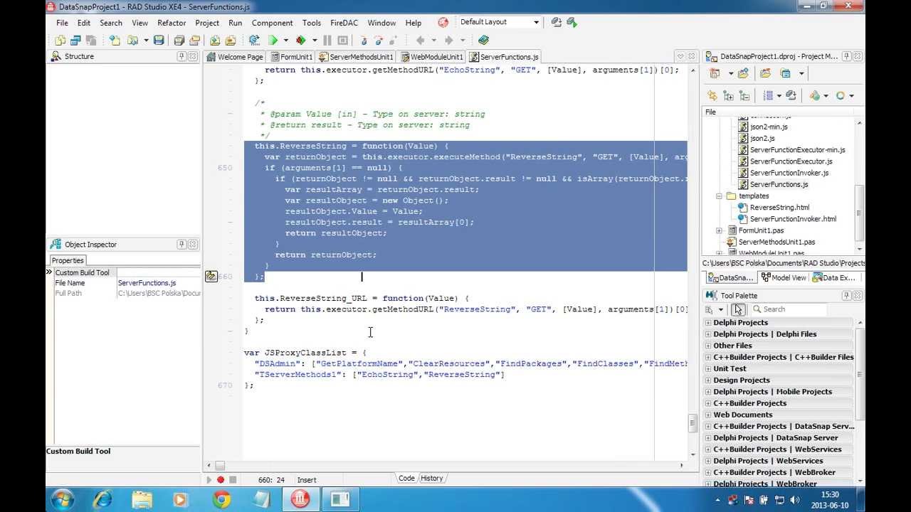Click the Remove File from Project icon

point(231,41)
